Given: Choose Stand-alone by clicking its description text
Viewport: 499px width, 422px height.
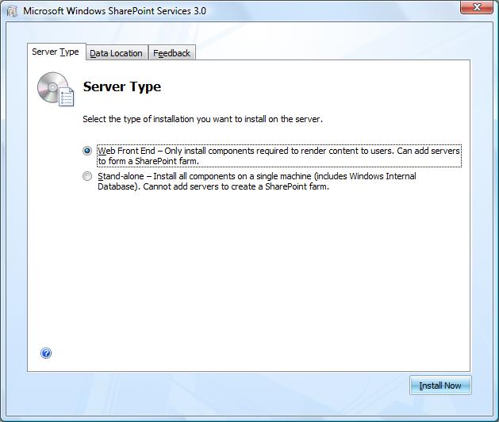Looking at the screenshot, I should click(257, 181).
